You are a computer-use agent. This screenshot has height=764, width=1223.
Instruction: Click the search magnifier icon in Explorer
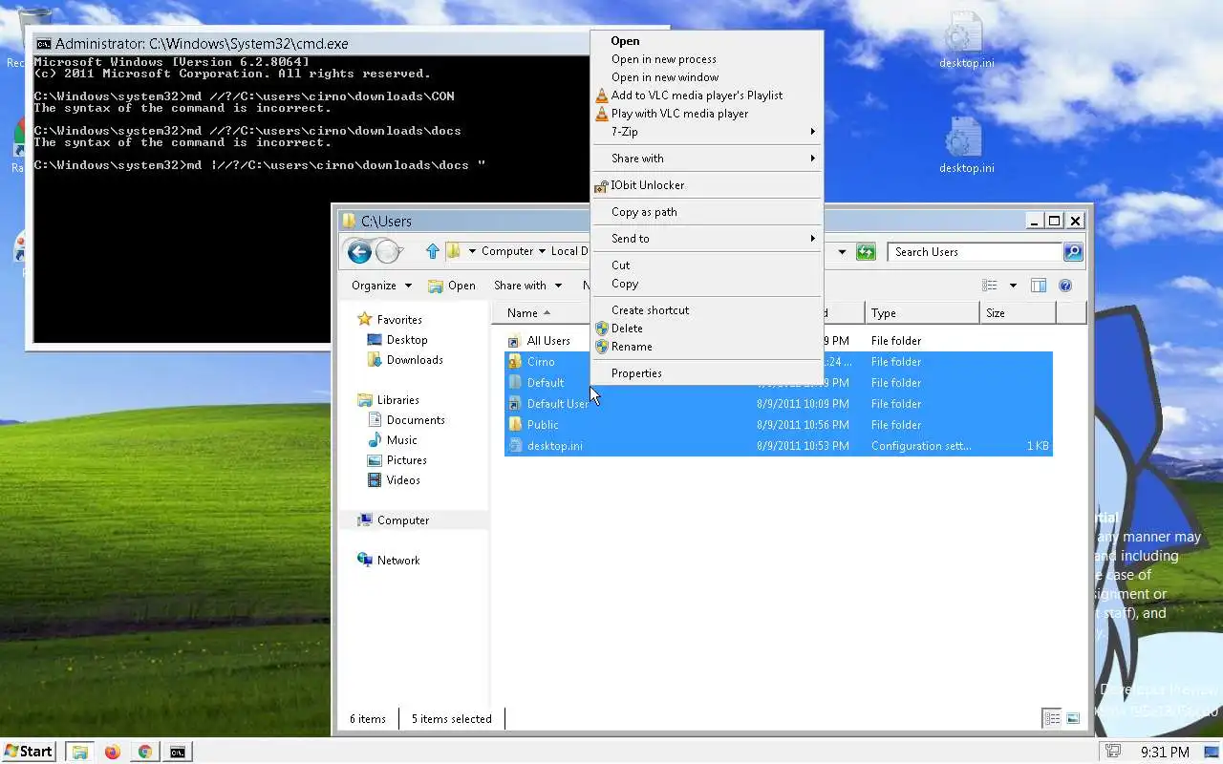1073,252
